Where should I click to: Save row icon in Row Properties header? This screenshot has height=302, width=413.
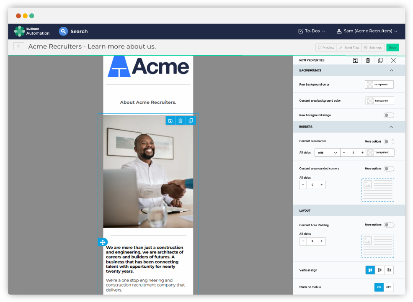[x=355, y=60]
